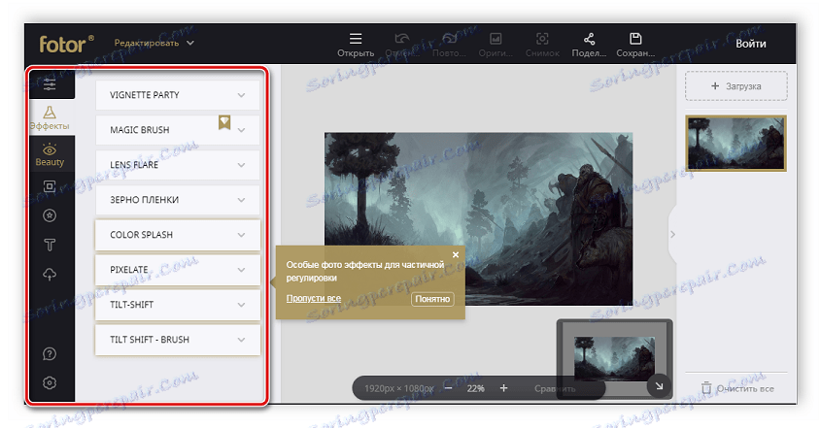Open the cloud upload sidebar icon
The height and width of the screenshot is (428, 821).
tap(50, 274)
